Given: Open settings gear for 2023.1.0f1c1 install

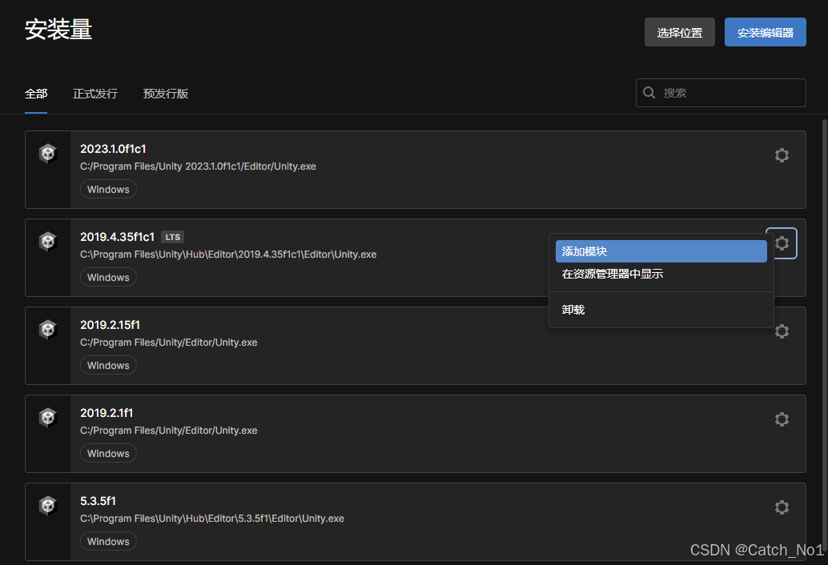Looking at the screenshot, I should [x=782, y=155].
